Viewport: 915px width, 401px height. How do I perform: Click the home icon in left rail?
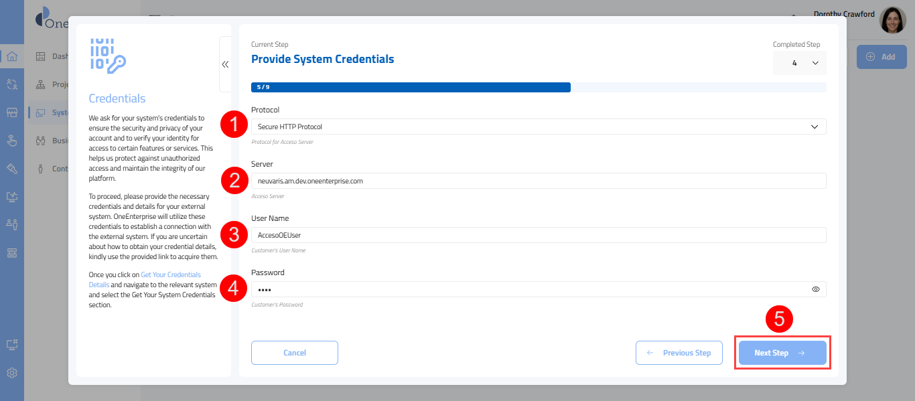point(12,56)
